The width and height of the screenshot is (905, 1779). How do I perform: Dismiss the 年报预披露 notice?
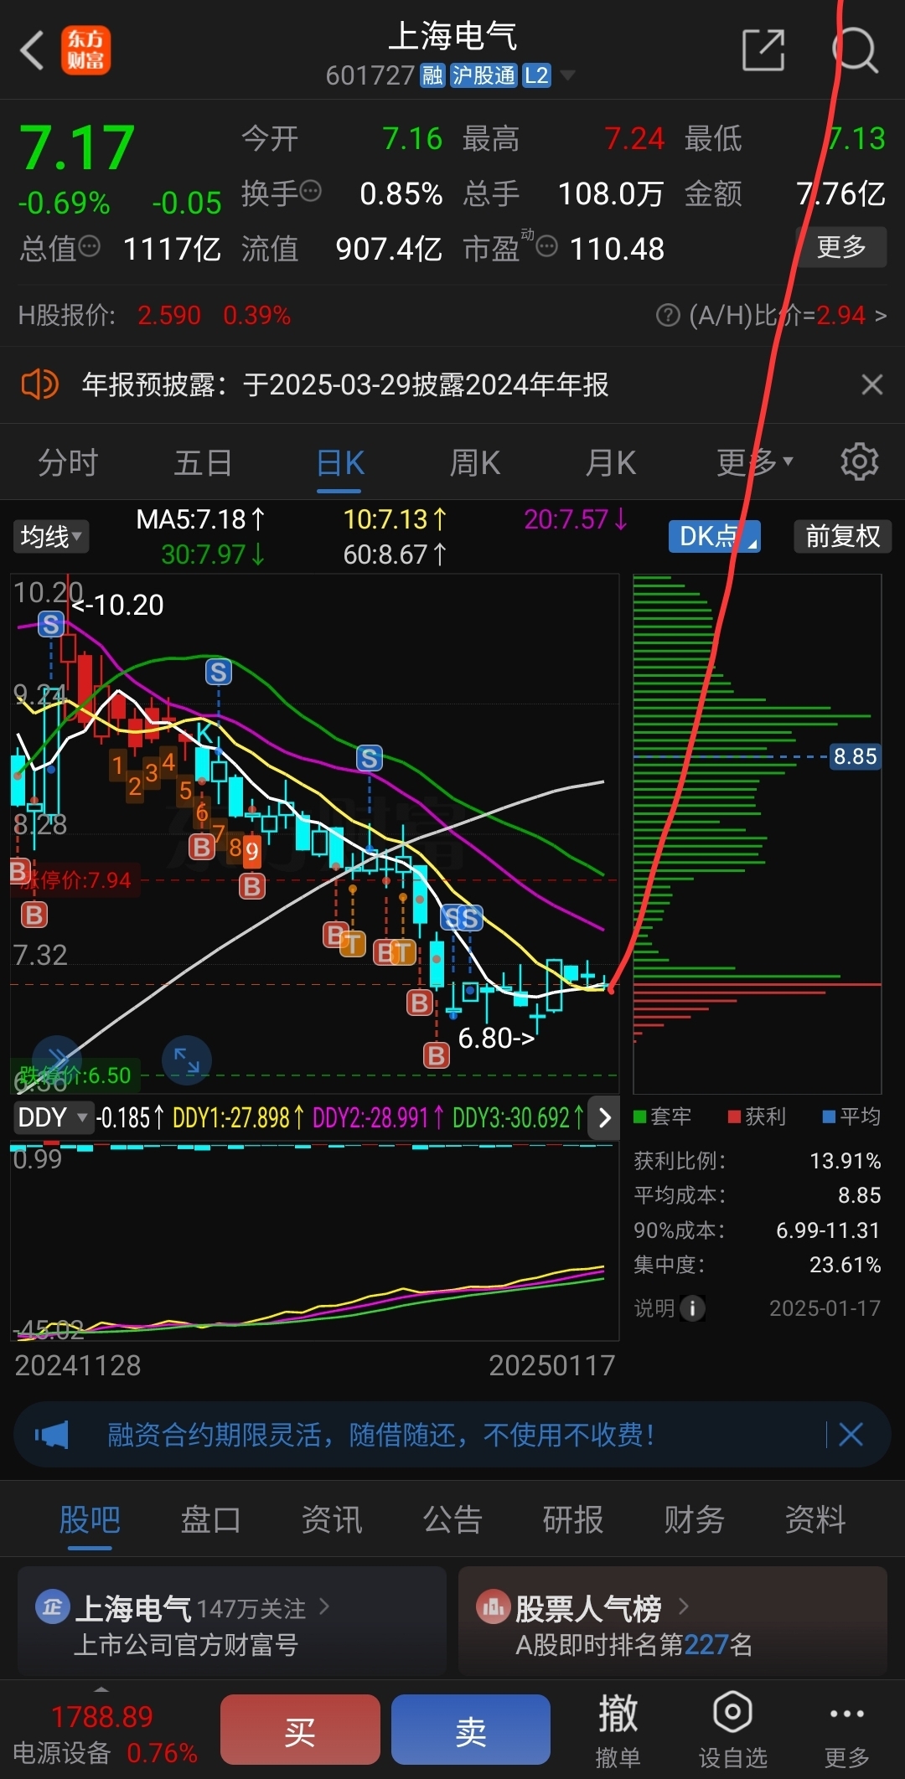pyautogui.click(x=871, y=384)
